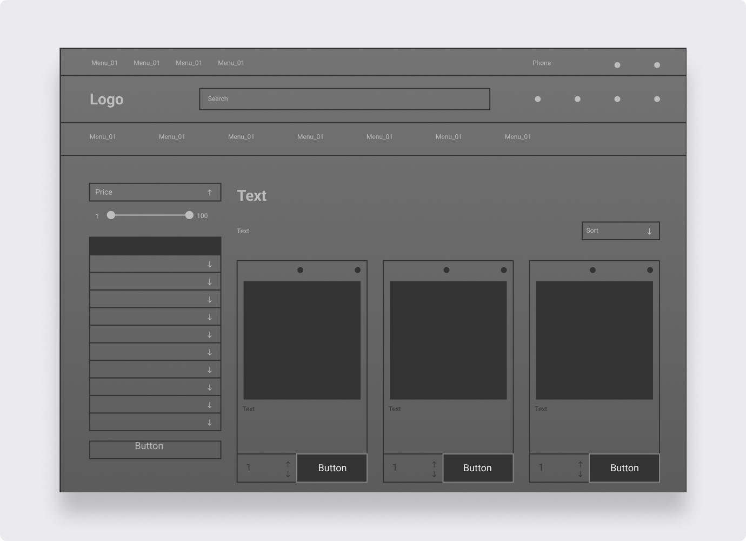Click the second dot icon right of Search
This screenshot has height=541, width=746.
click(x=577, y=99)
